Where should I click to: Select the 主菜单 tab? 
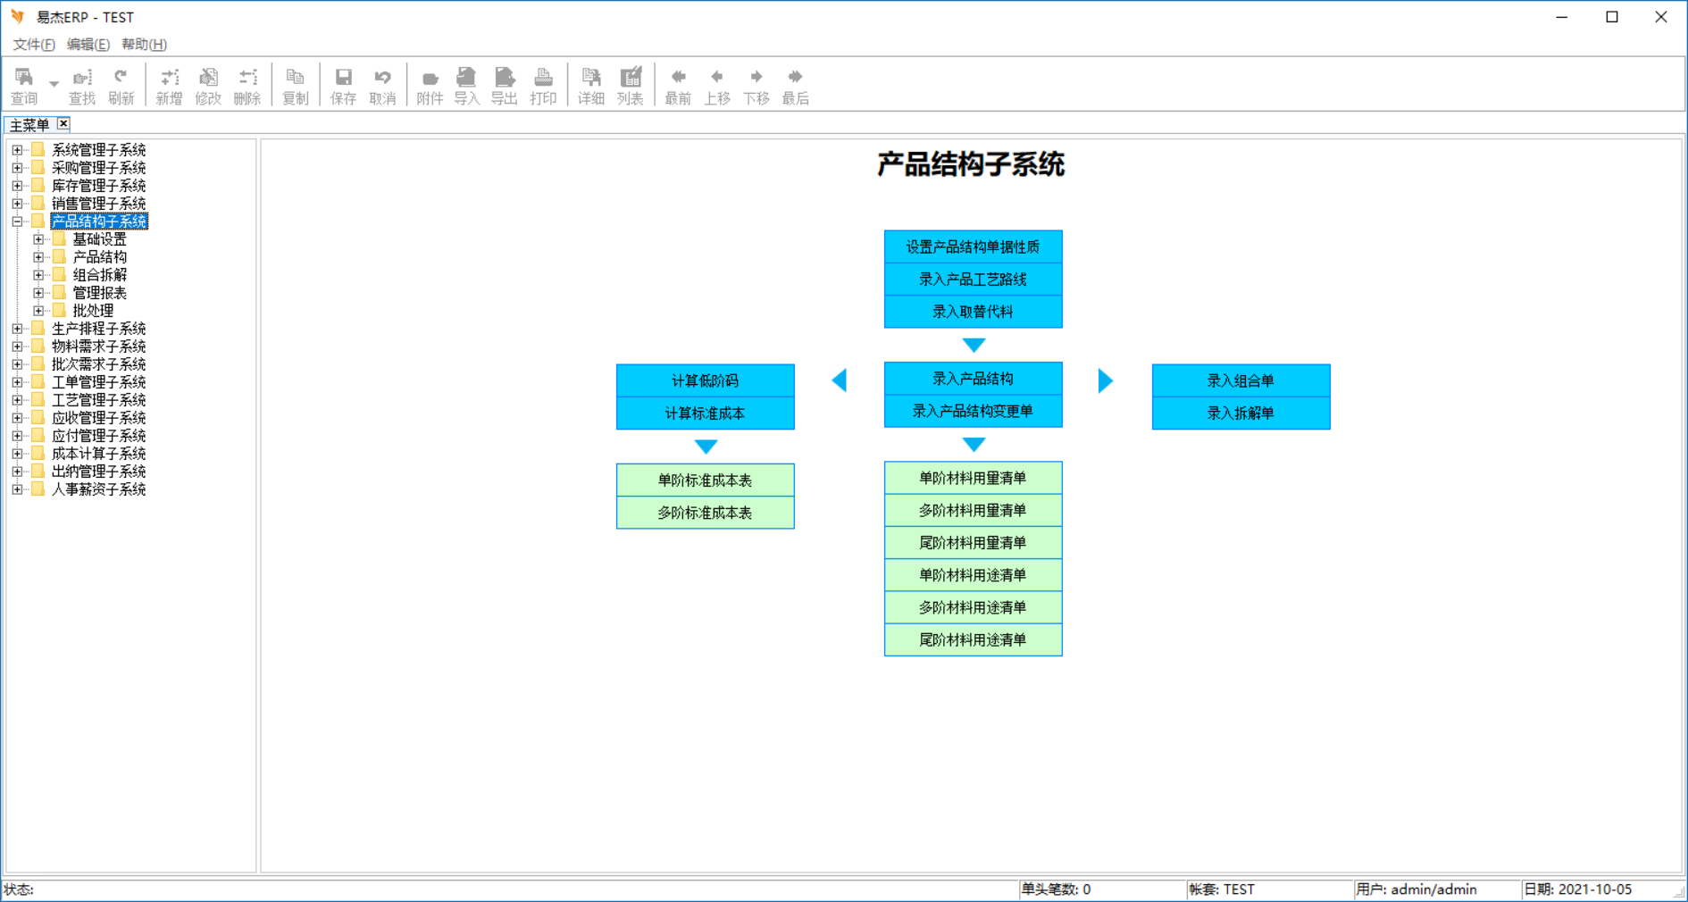point(29,125)
